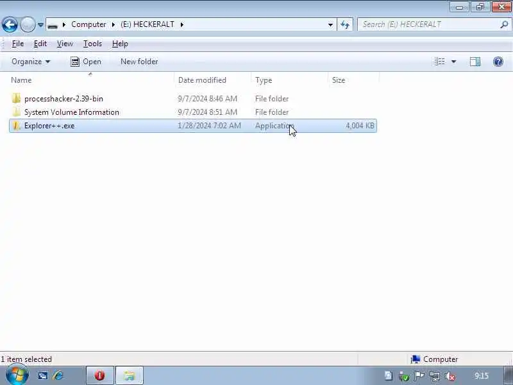Switch to the red taskbar application button
Screen dimensions: 513x385
pyautogui.click(x=100, y=375)
